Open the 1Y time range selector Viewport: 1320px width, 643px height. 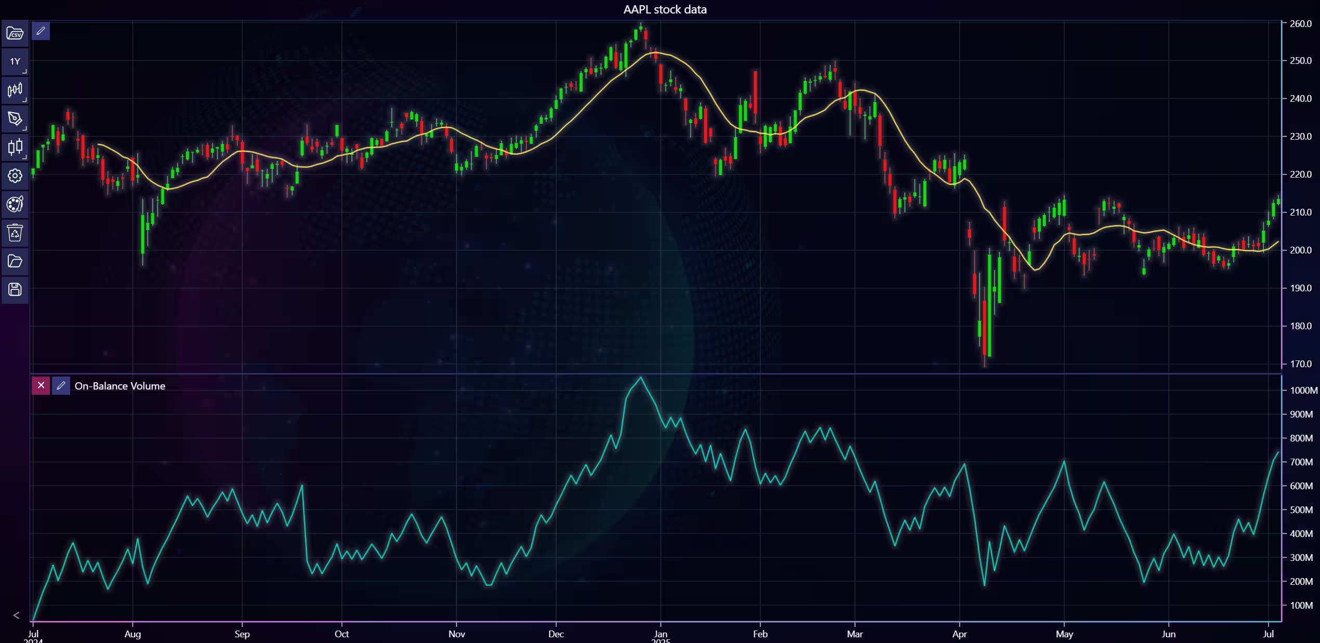click(x=15, y=61)
